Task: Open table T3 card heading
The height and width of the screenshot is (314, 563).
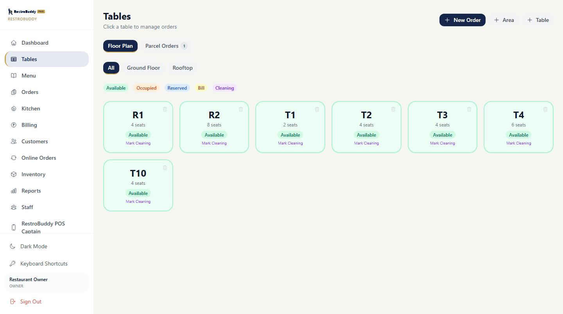Action: tap(442, 115)
